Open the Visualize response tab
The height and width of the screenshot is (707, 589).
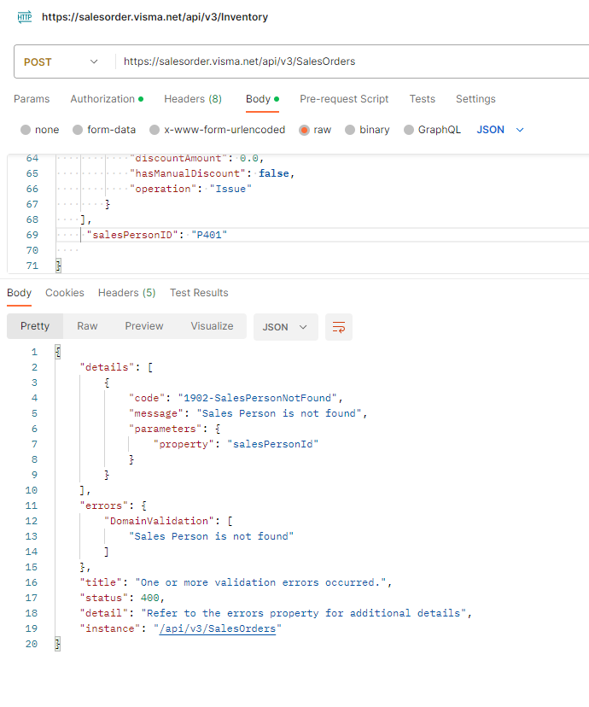(212, 326)
